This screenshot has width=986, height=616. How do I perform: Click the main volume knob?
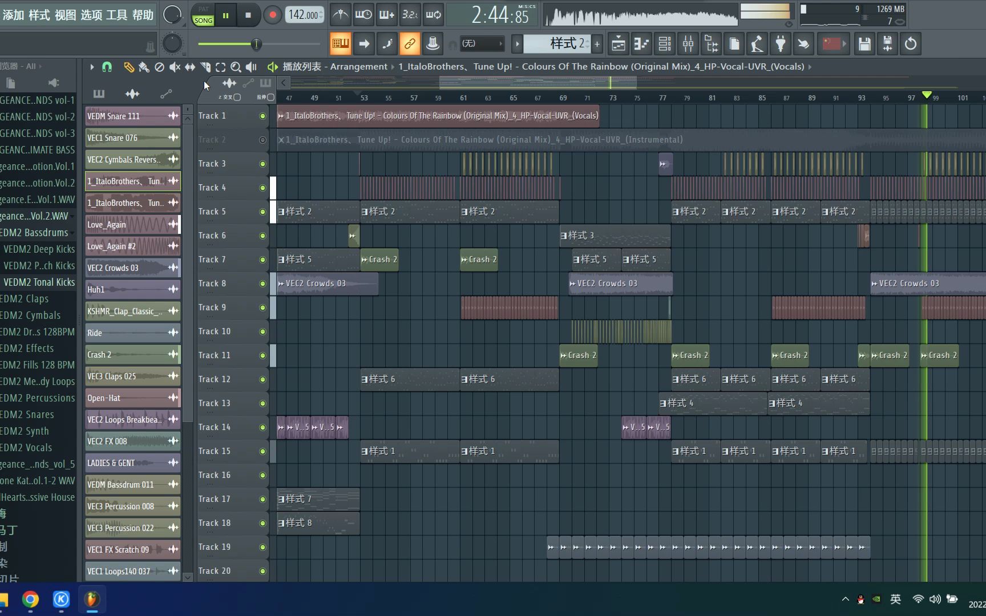pyautogui.click(x=172, y=15)
